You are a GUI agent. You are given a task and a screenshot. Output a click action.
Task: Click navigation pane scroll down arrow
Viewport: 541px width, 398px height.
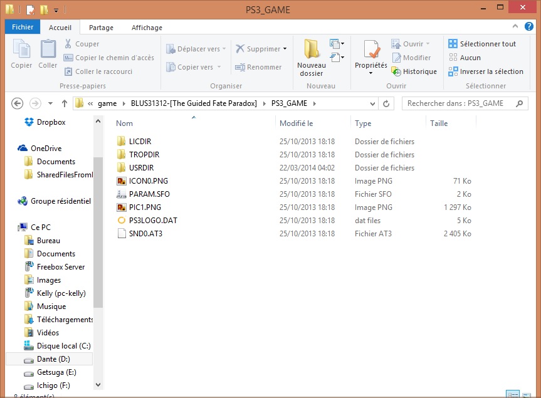point(98,385)
